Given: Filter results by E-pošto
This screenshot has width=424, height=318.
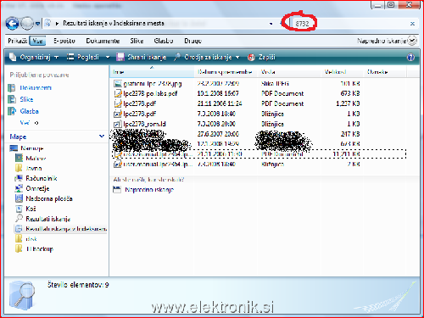Looking at the screenshot, I should click(x=64, y=41).
